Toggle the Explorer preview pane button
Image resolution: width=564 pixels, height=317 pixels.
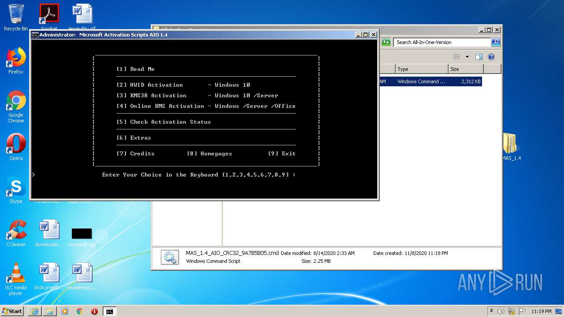click(479, 57)
